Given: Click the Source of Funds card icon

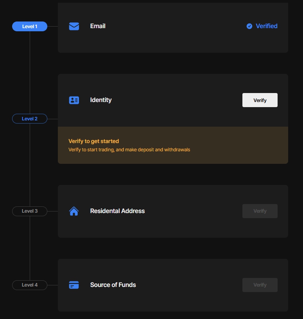Looking at the screenshot, I should coord(74,285).
